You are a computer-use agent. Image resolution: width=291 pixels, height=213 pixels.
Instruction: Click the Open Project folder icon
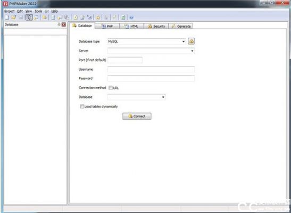coord(13,18)
